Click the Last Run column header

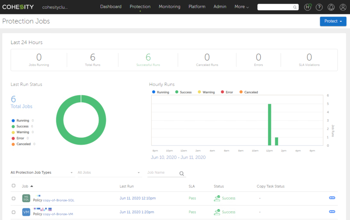(x=126, y=186)
